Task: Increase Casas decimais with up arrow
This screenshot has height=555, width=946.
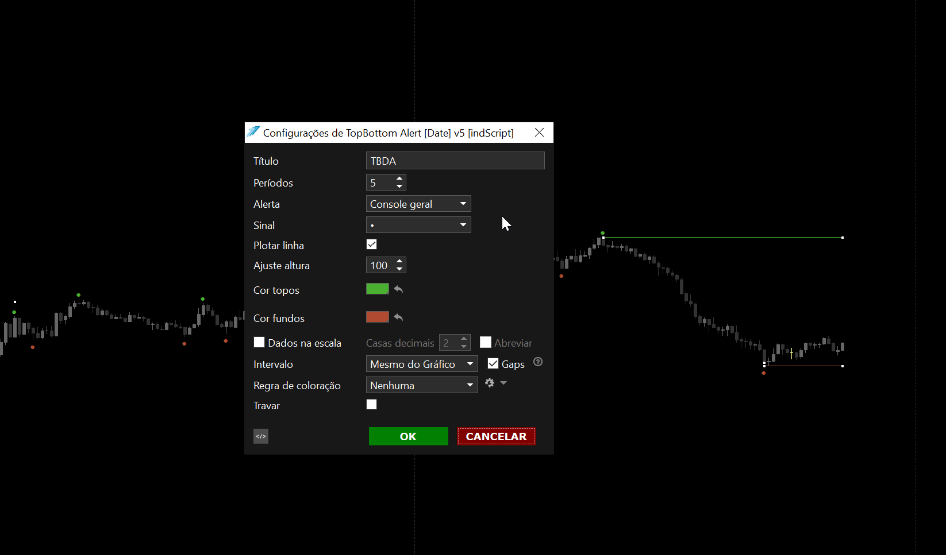Action: pyautogui.click(x=464, y=339)
